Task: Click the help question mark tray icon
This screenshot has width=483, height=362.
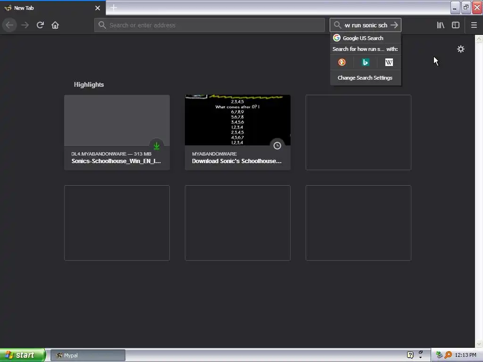Action: [410, 355]
